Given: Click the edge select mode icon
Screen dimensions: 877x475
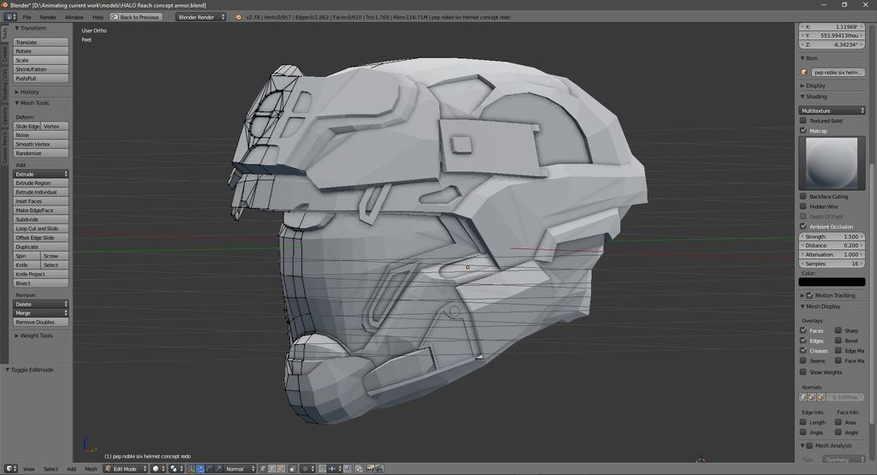Looking at the screenshot, I should [x=271, y=469].
